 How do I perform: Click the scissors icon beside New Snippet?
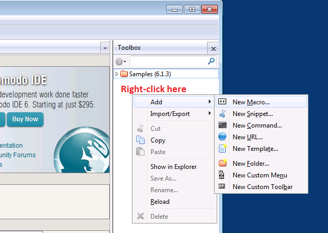(x=223, y=113)
